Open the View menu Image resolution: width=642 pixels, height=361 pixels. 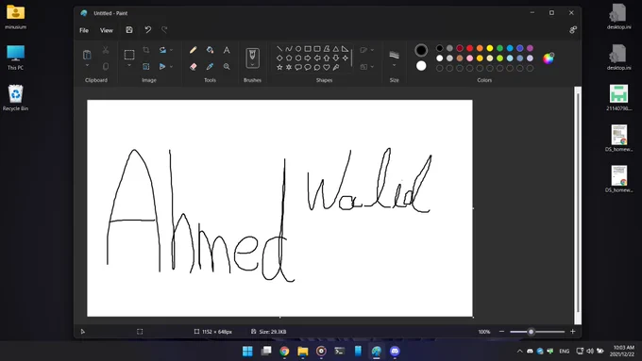coord(106,30)
